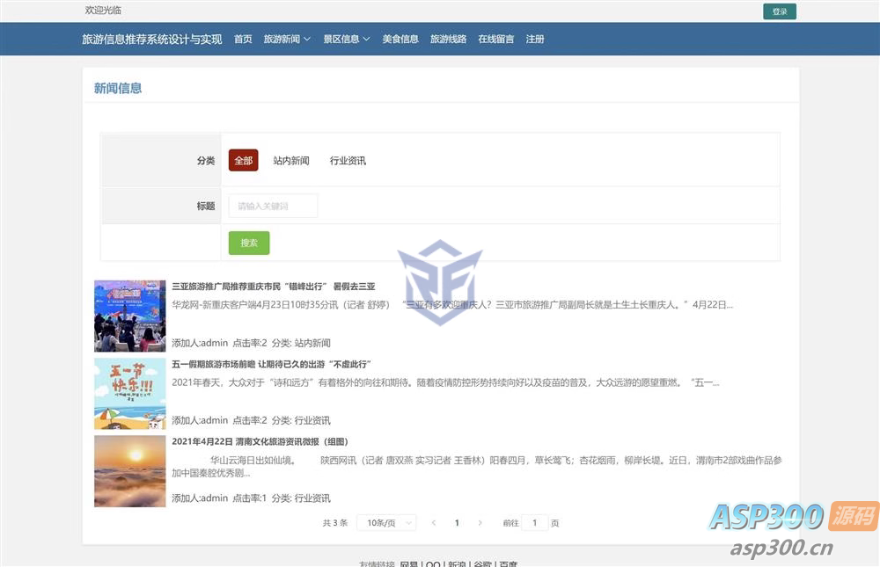Click the green 搜索 search button
This screenshot has height=567, width=880.
click(x=249, y=243)
